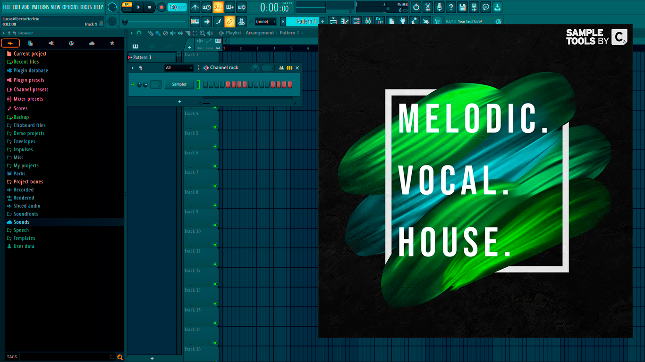Click the help question mark icon
The height and width of the screenshot is (362, 645).
(451, 7)
